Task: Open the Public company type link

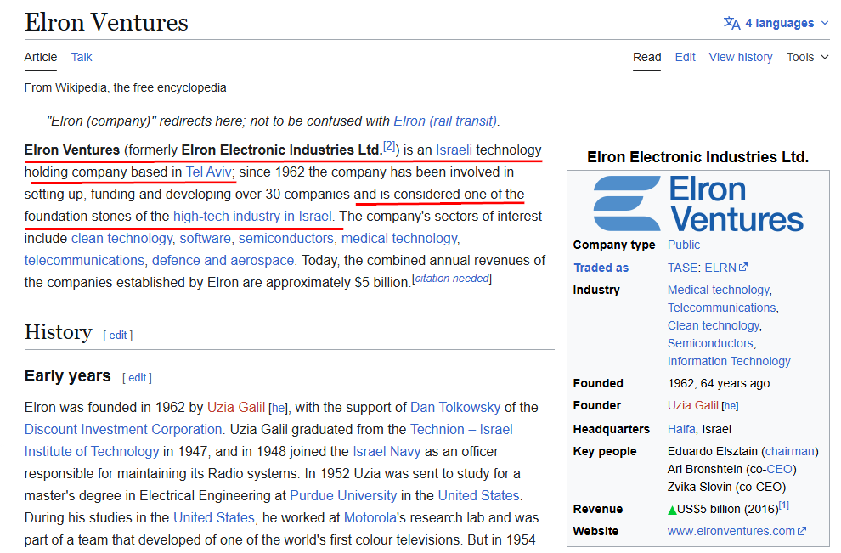Action: click(x=683, y=245)
